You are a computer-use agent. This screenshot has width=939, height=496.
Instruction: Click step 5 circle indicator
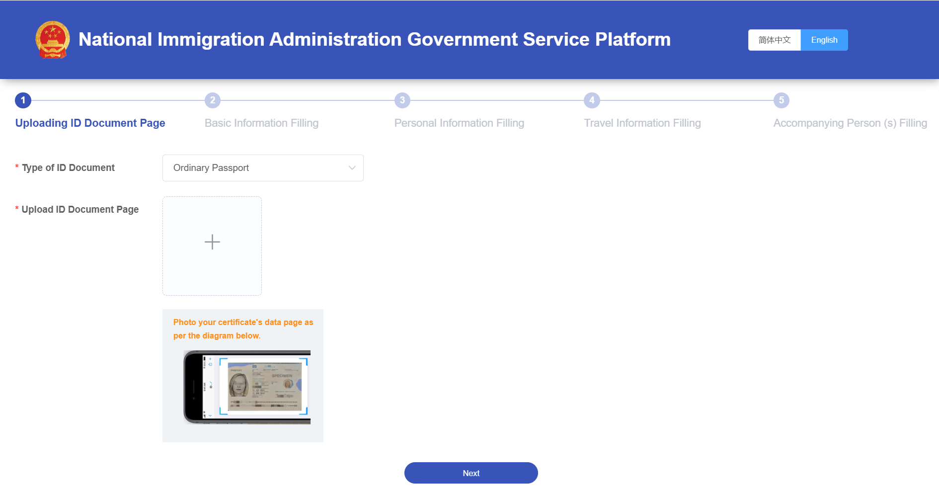(782, 100)
